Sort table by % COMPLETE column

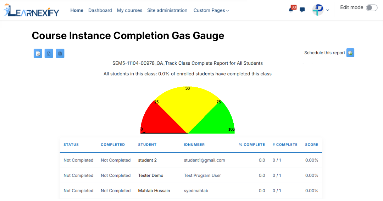tap(252, 145)
